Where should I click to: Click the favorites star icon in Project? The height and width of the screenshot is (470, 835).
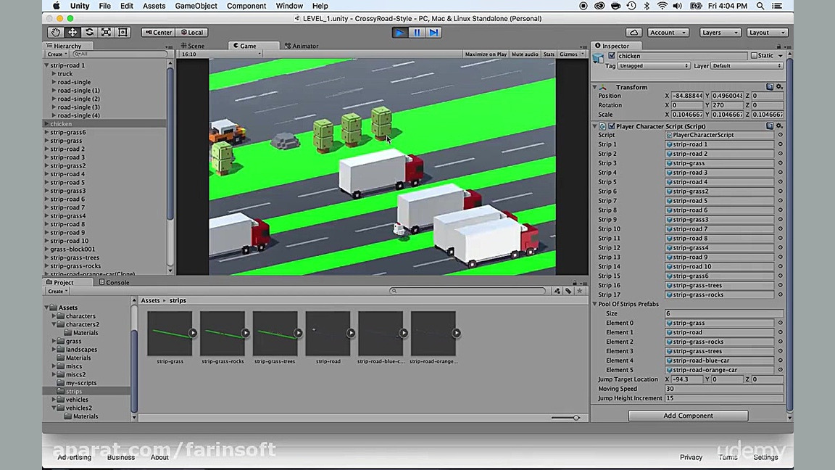click(579, 291)
